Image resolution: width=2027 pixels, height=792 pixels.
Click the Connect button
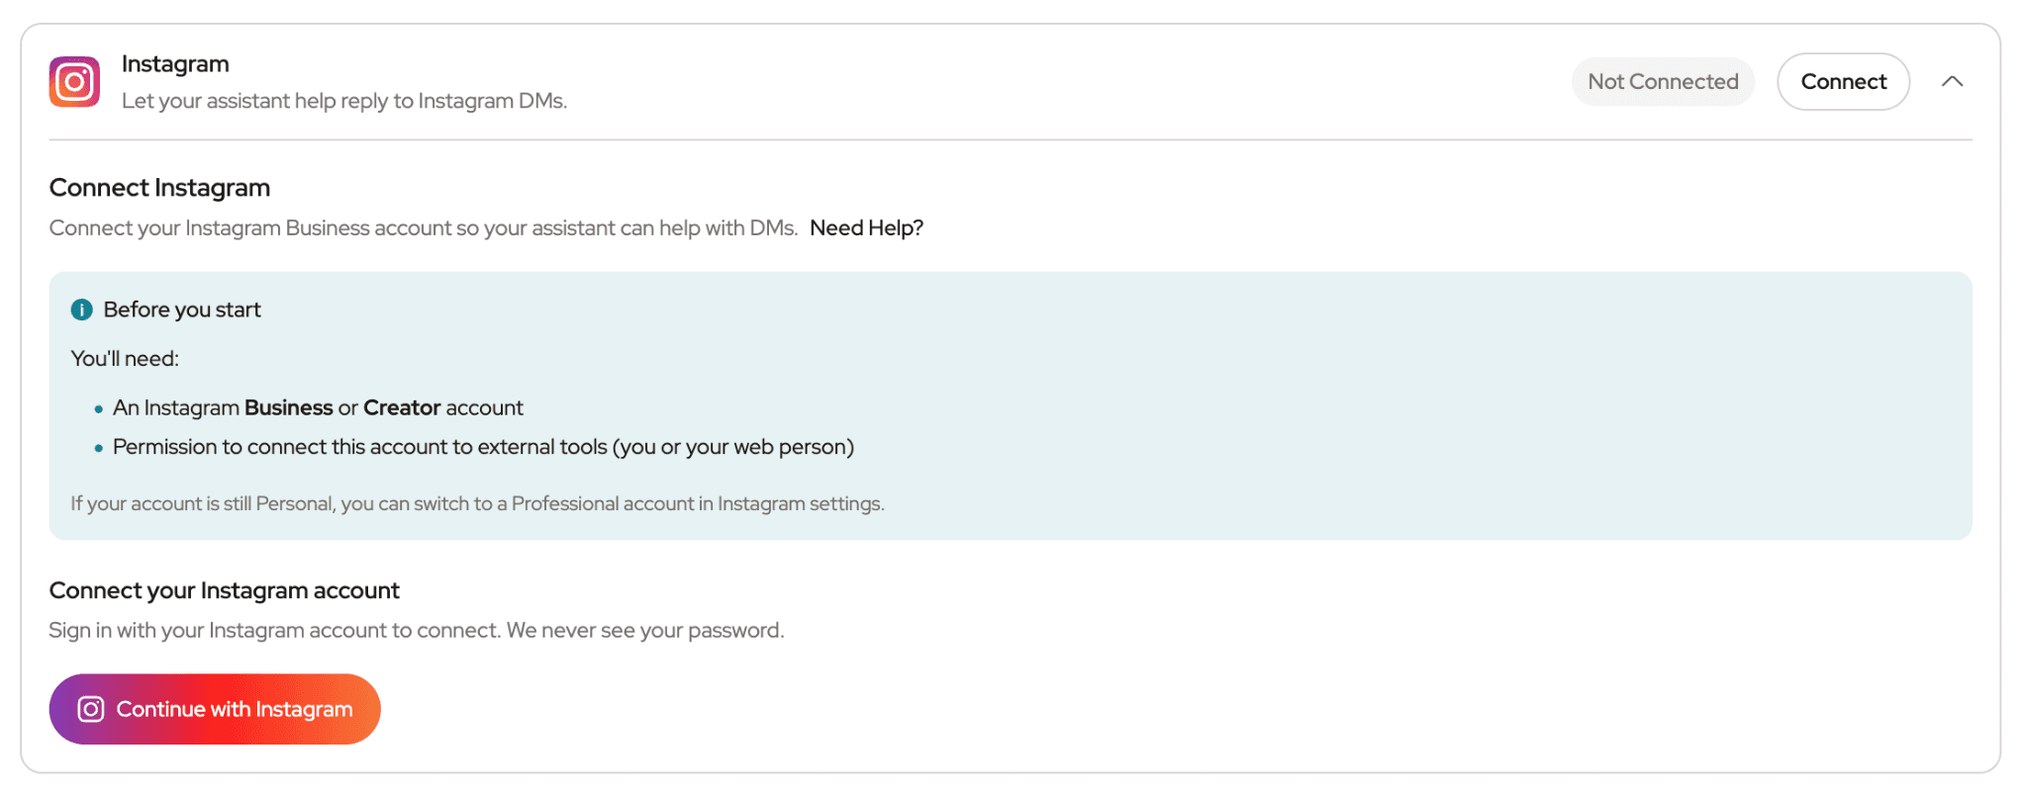click(1843, 82)
